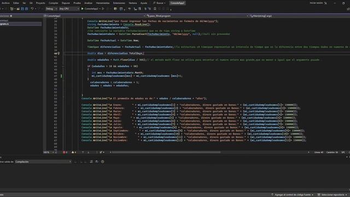Open the Editar menu
The image size is (350, 197).
click(16, 3)
